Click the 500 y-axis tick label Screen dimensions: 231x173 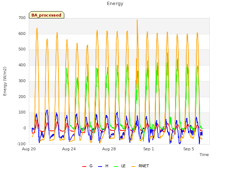click(22, 49)
